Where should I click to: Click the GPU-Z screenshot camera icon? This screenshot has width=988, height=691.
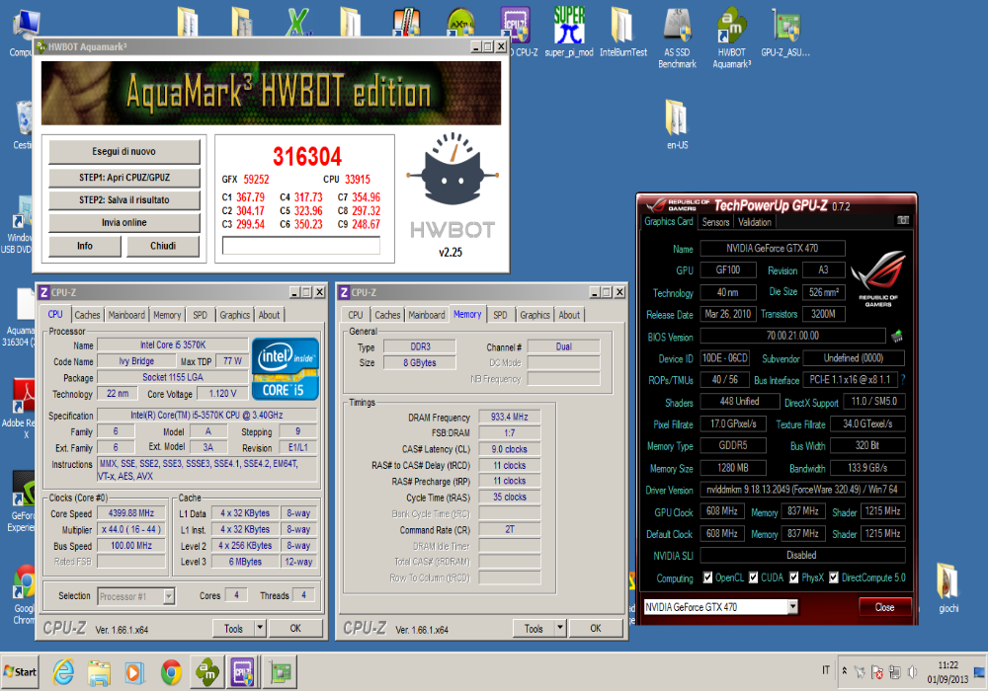pos(903,220)
